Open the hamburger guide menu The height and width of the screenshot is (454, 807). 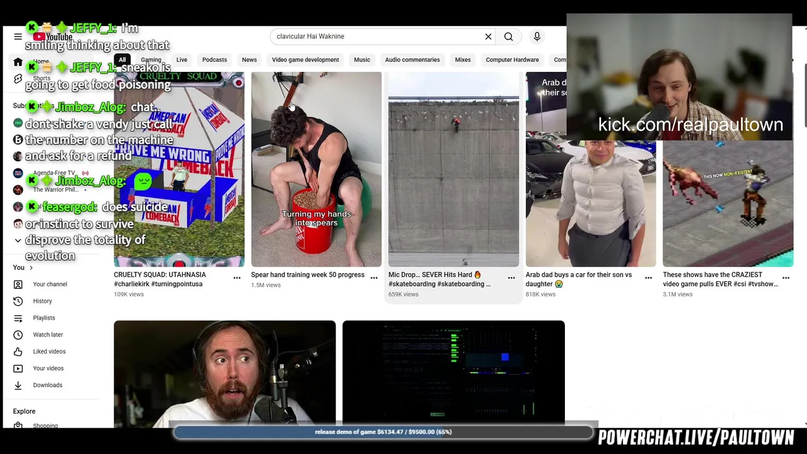pos(18,37)
